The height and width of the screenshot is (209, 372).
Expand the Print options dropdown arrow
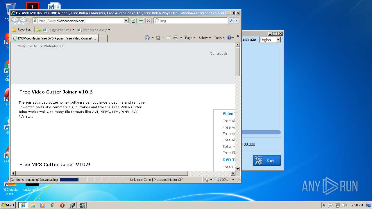pos(181,38)
